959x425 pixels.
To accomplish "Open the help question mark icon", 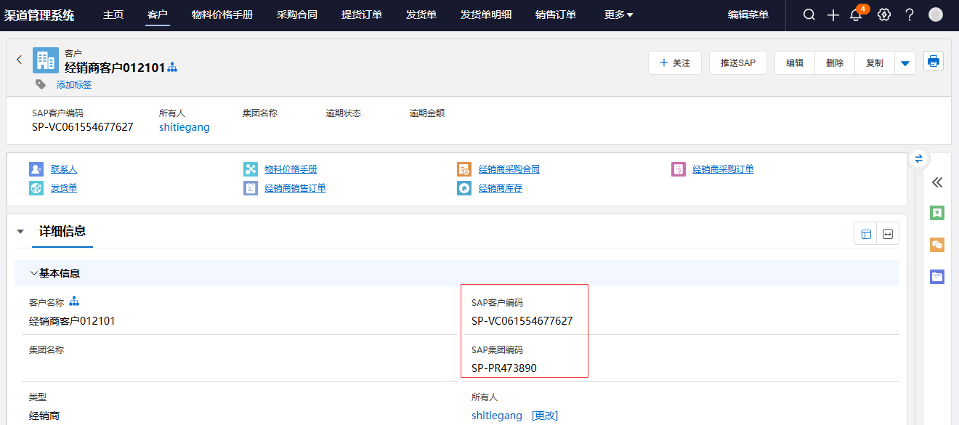I will click(909, 15).
